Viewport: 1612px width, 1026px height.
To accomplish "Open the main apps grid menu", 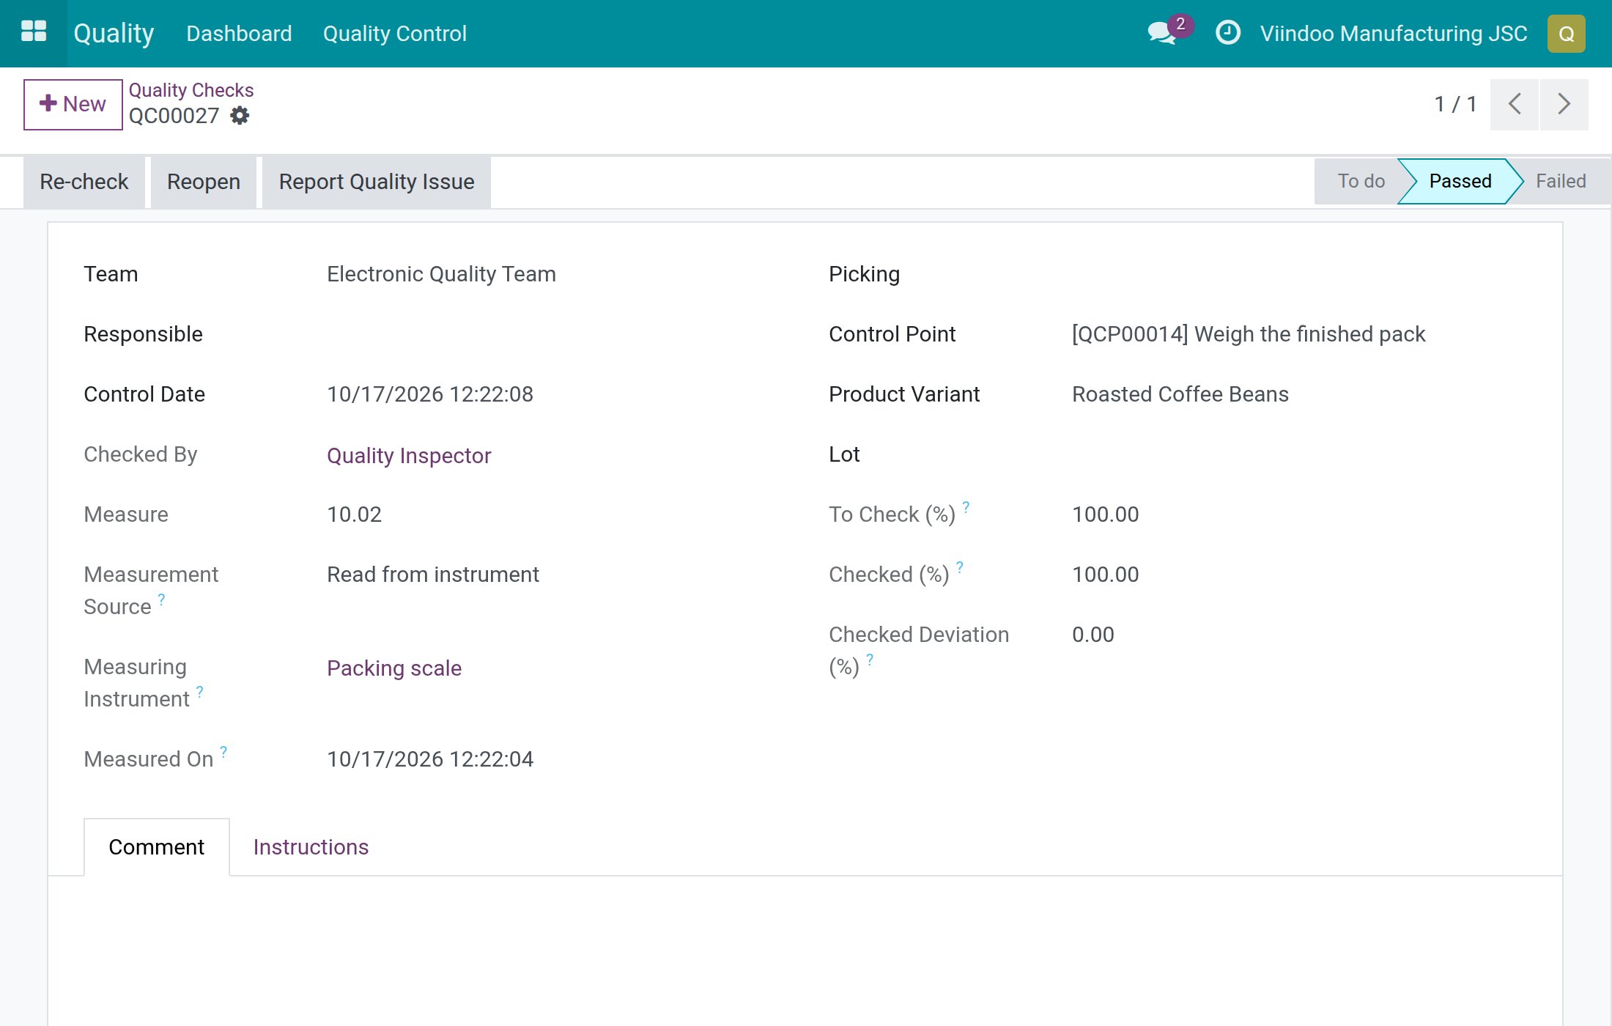I will [34, 32].
